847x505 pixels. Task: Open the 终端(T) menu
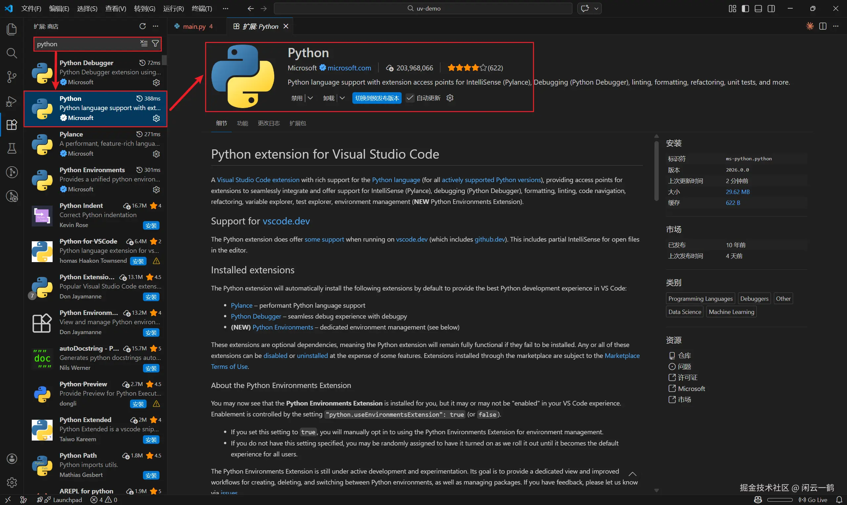click(202, 9)
